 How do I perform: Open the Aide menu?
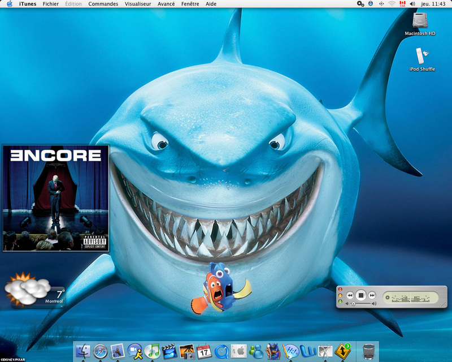211,4
